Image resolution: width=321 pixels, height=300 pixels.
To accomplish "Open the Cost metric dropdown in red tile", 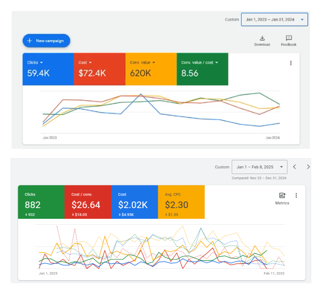I will click(90, 63).
